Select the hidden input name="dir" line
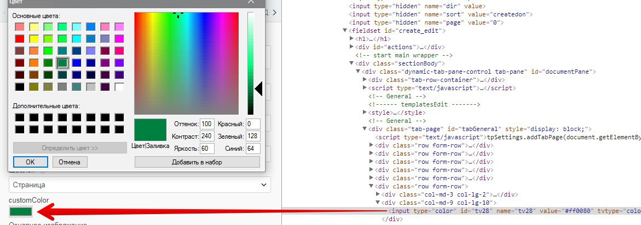Viewport: 641px width, 225px height. (x=417, y=6)
